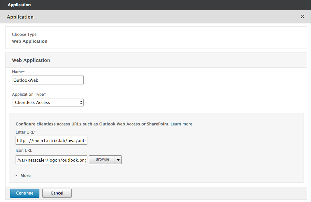Viewport: 311px width, 202px height.
Task: Expand the More section triangle
Action: (17, 176)
